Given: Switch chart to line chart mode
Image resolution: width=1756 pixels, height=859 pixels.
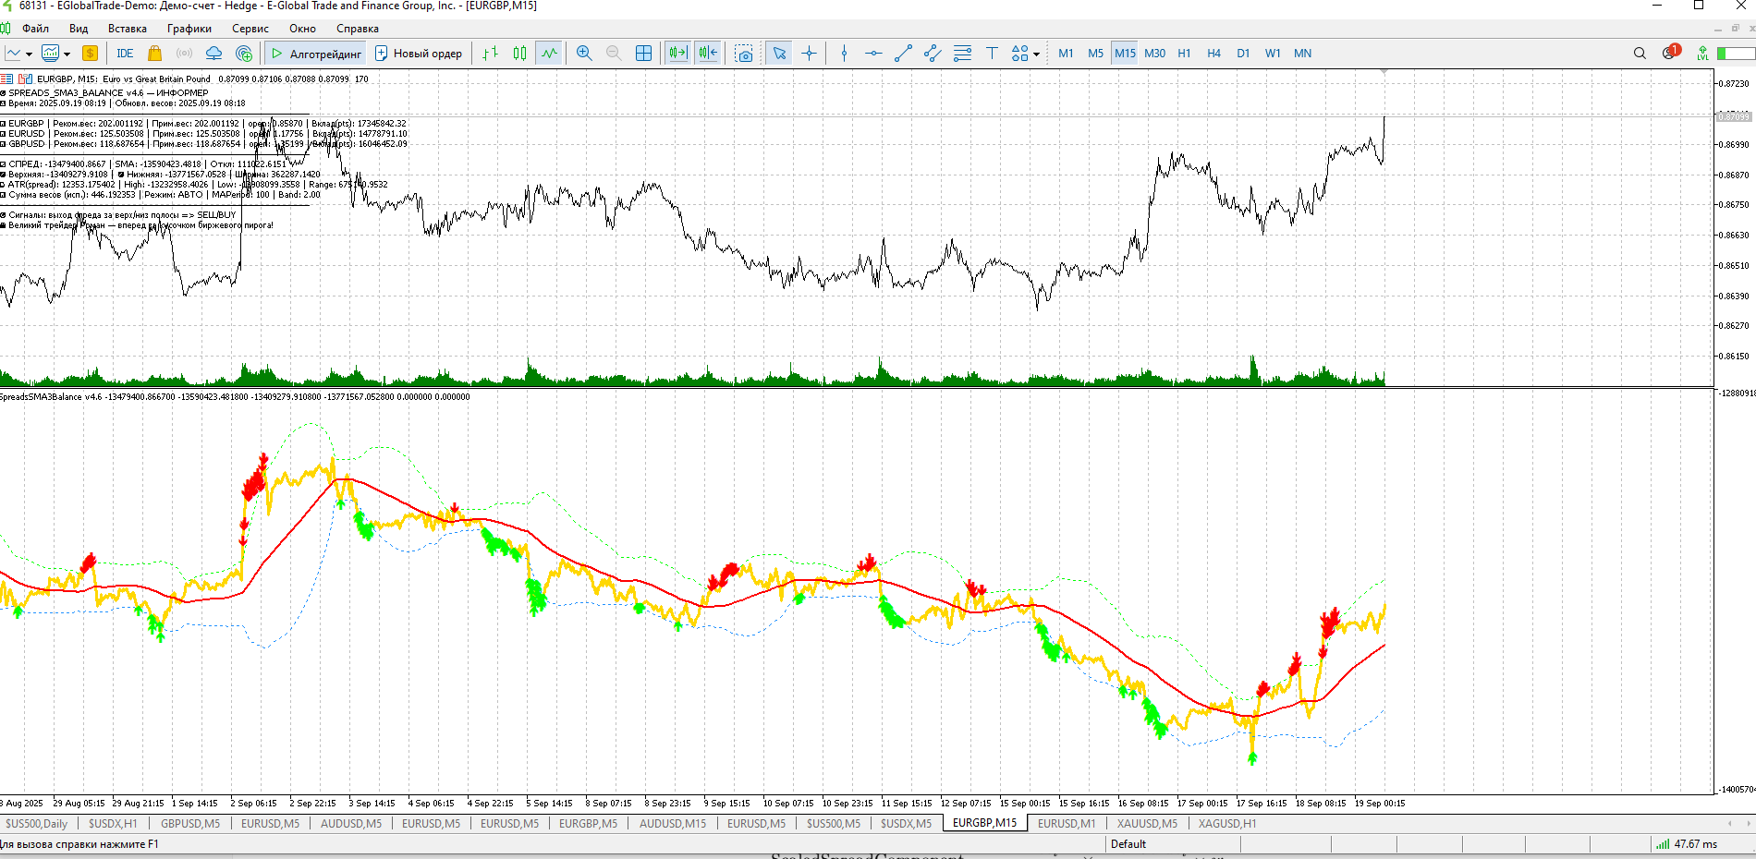Looking at the screenshot, I should (x=549, y=54).
